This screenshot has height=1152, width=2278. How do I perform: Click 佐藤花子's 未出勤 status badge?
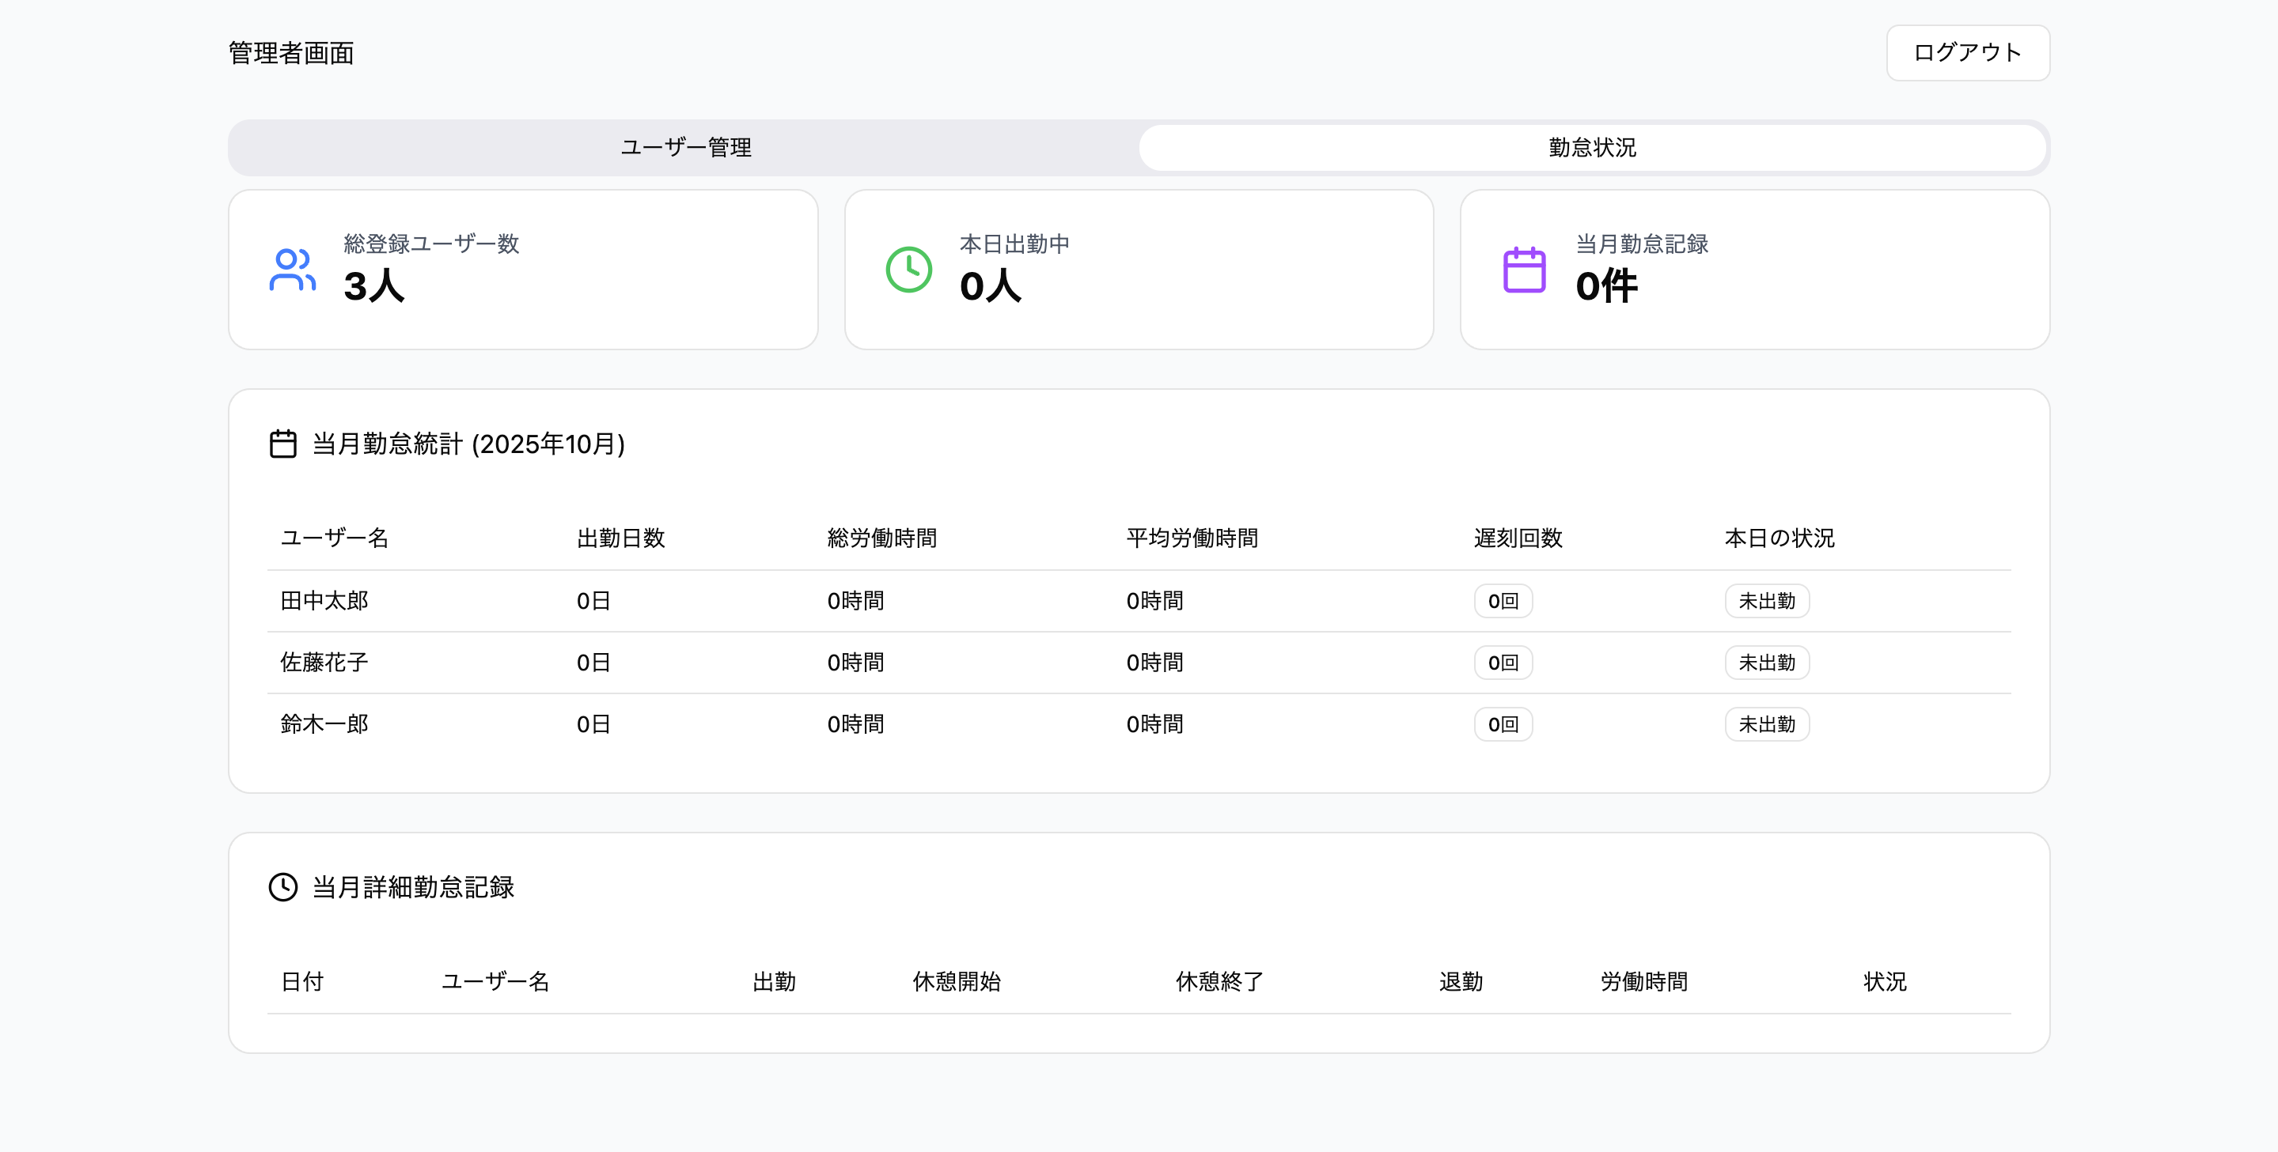coord(1767,662)
